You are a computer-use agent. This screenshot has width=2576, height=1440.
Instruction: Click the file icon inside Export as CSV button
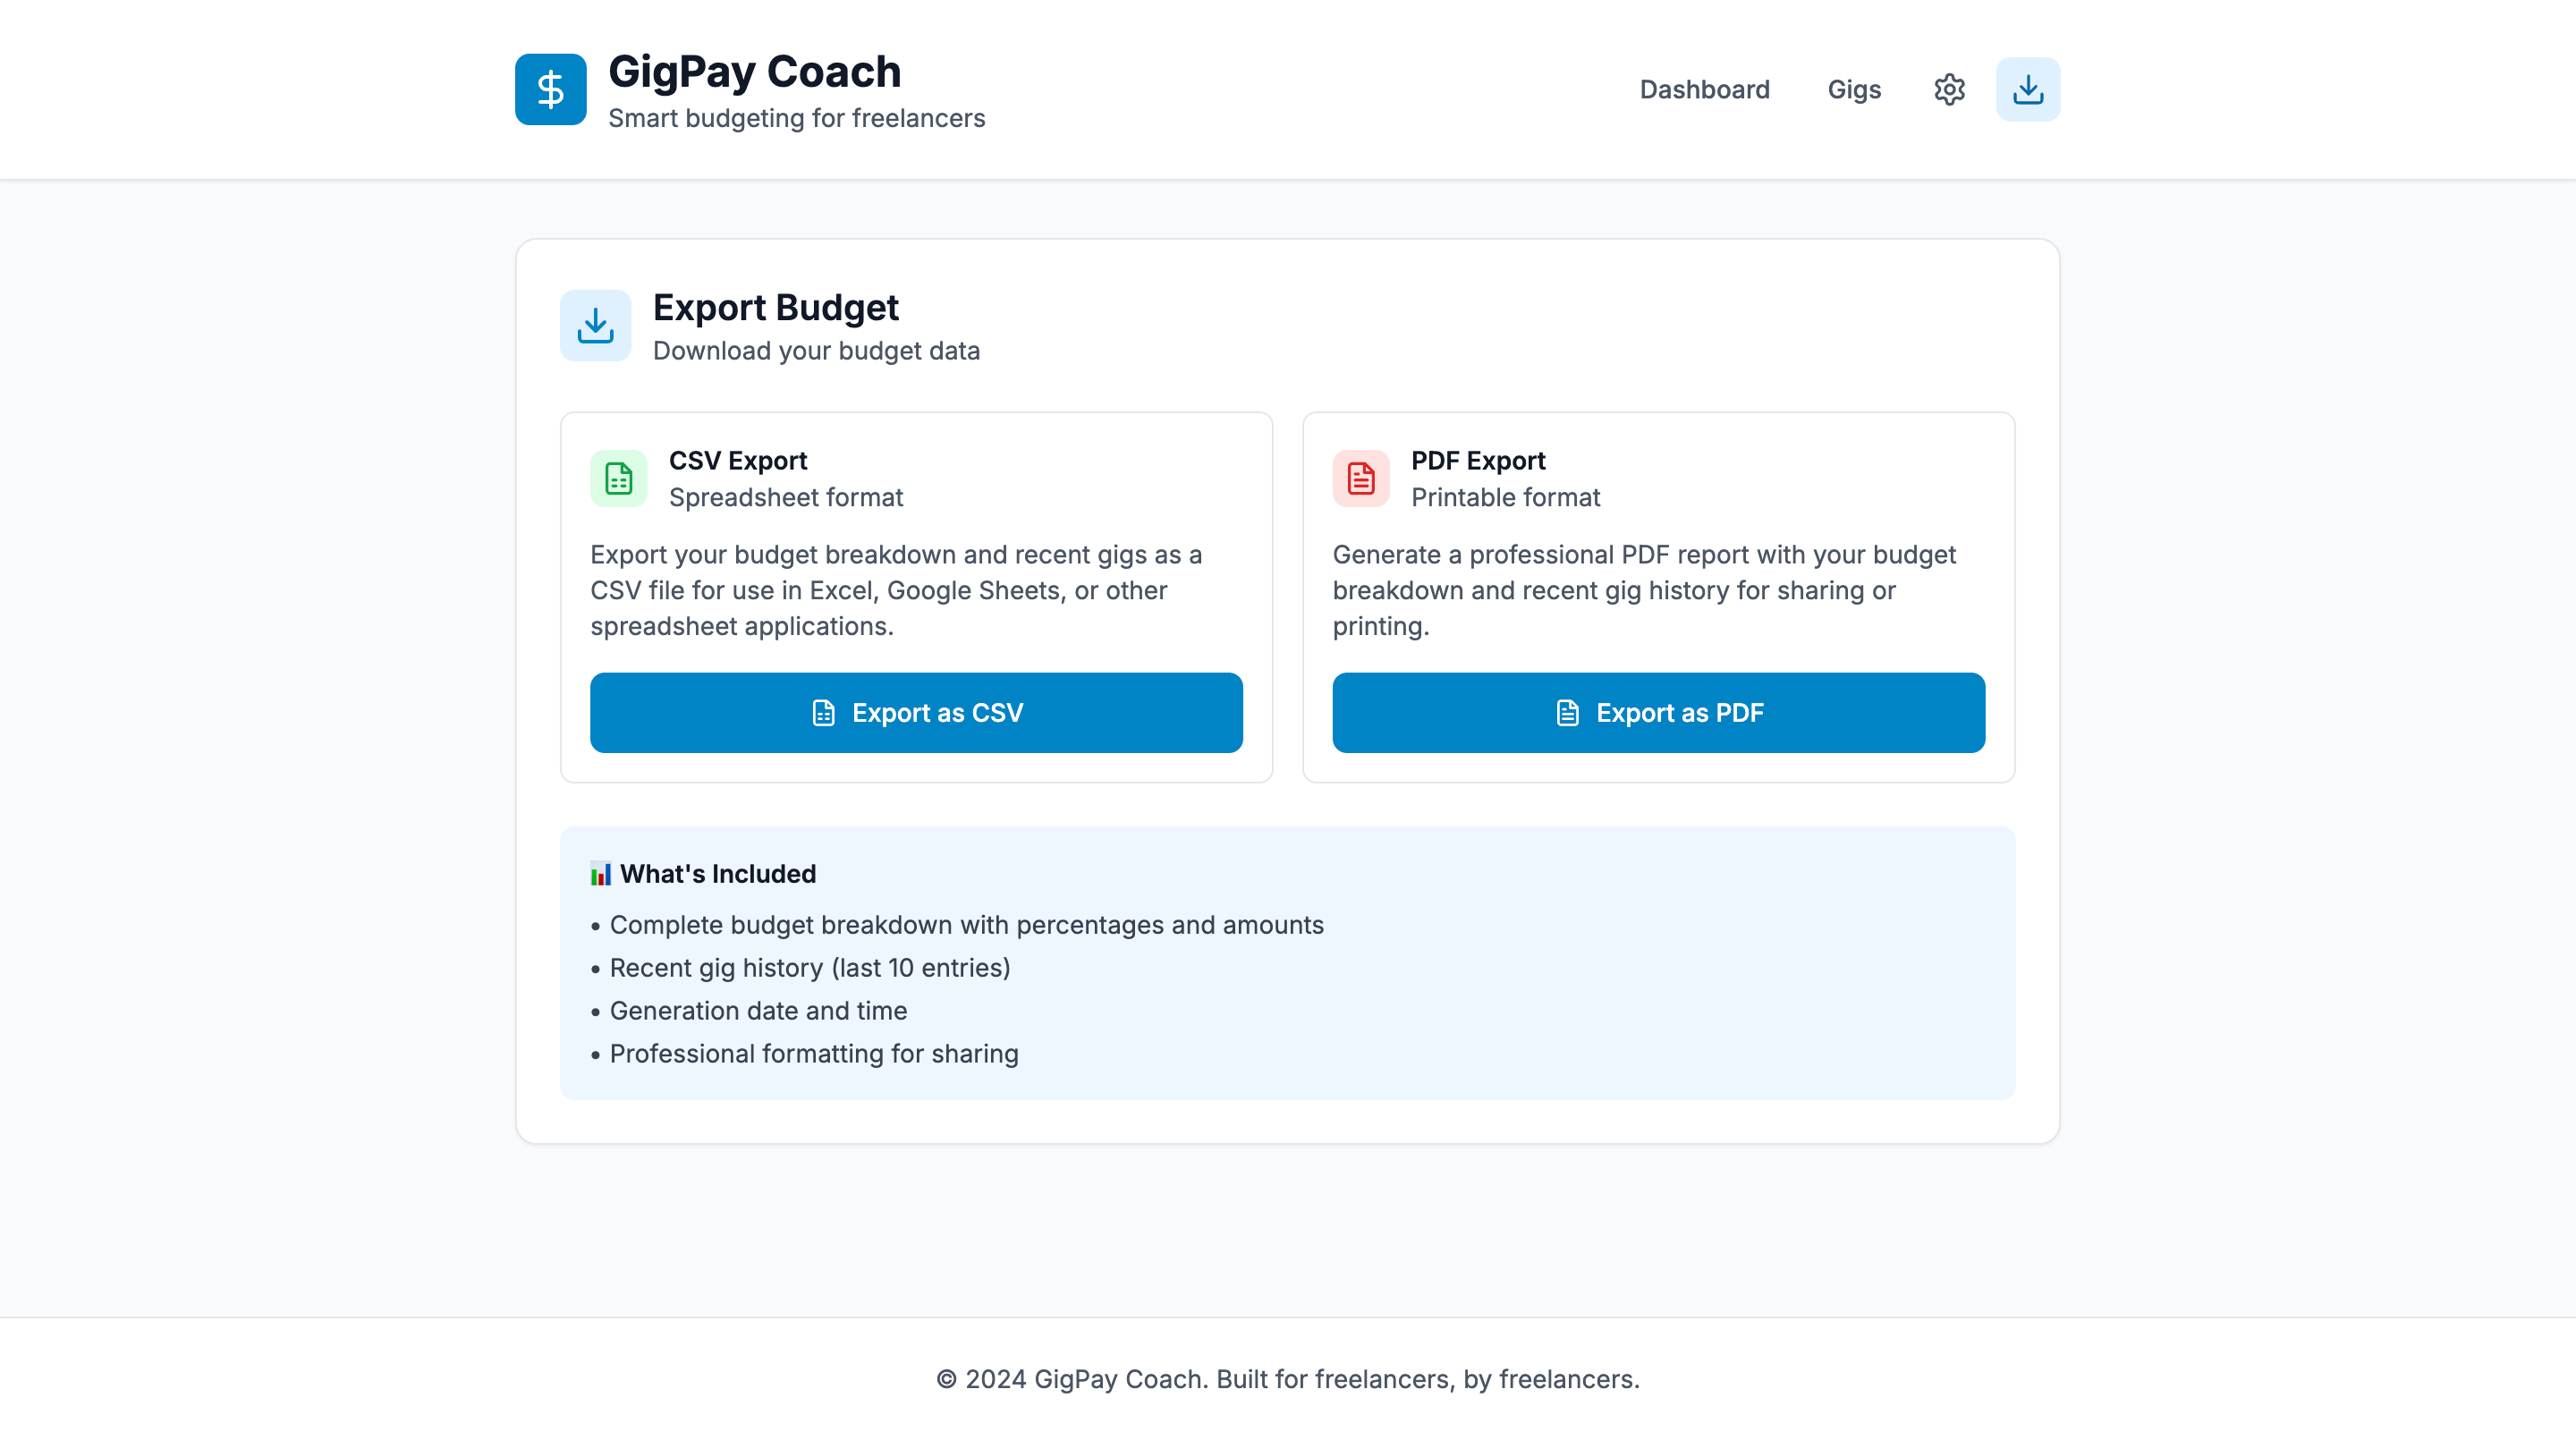pos(822,713)
